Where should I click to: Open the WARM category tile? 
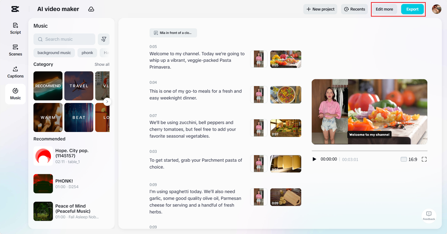[48, 117]
